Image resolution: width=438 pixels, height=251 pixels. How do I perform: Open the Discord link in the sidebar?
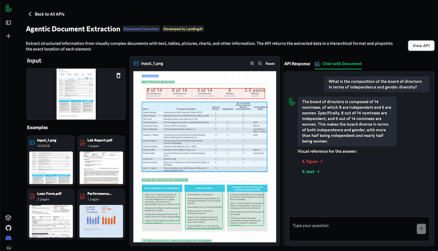click(9, 238)
